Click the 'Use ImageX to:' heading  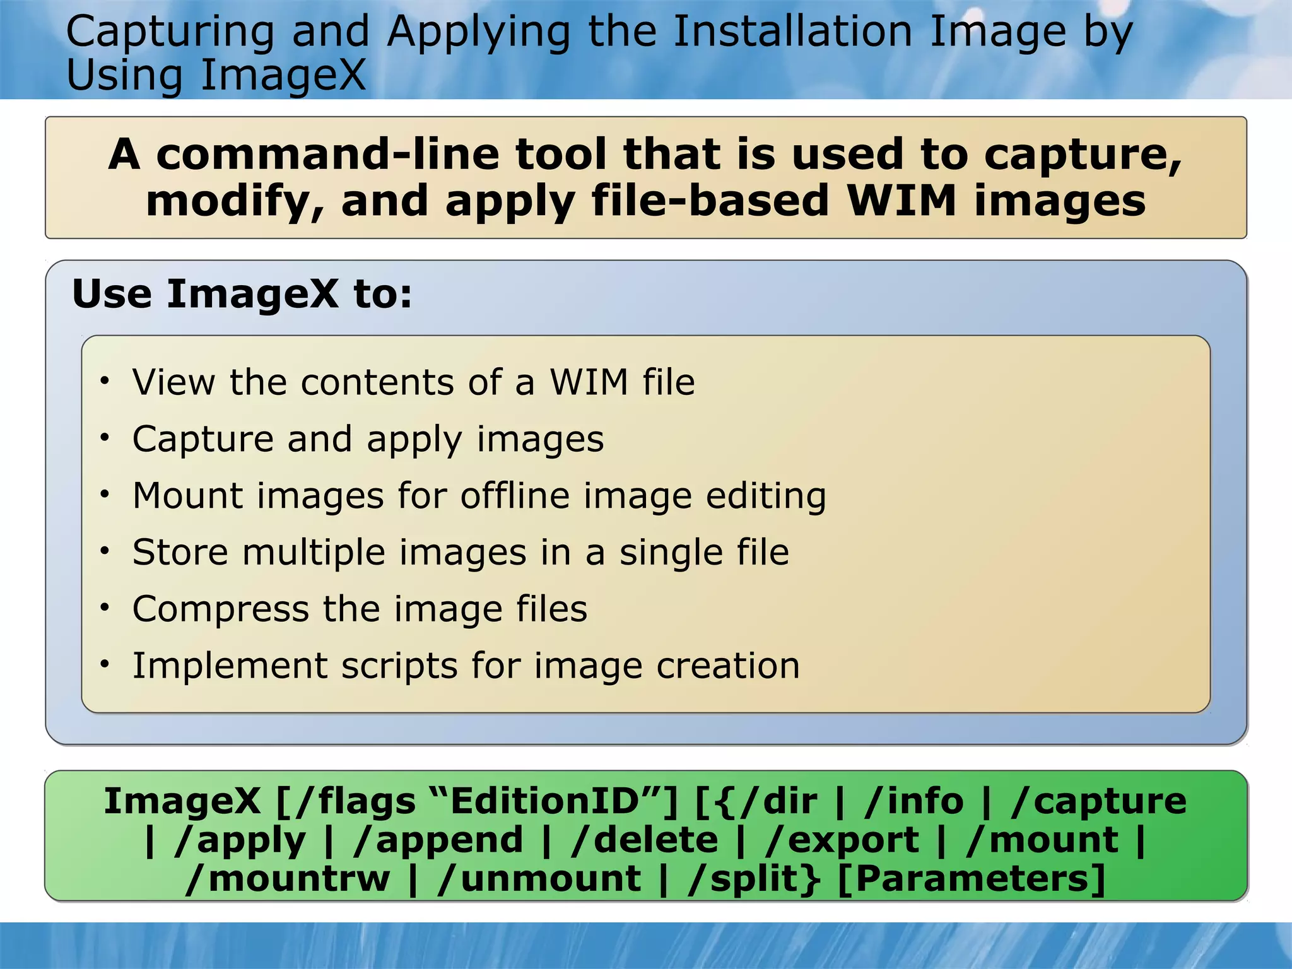(242, 294)
